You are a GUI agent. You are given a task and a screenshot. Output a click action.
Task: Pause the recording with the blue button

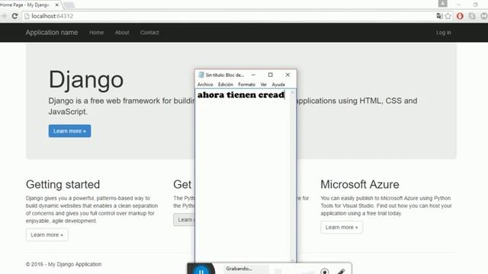click(201, 270)
